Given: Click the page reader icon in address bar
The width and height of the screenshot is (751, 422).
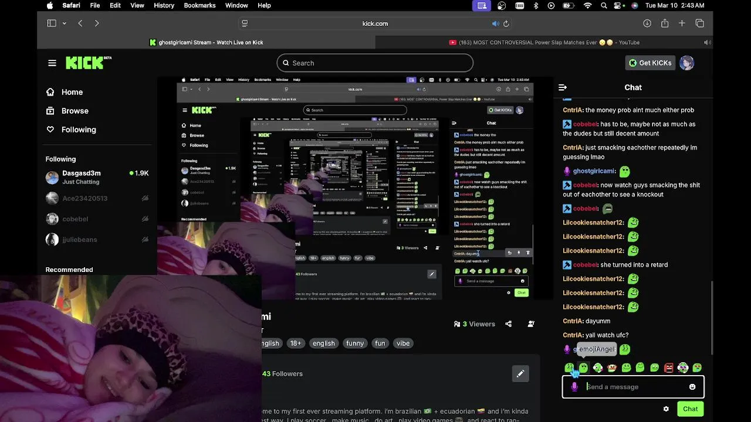Looking at the screenshot, I should tap(245, 23).
